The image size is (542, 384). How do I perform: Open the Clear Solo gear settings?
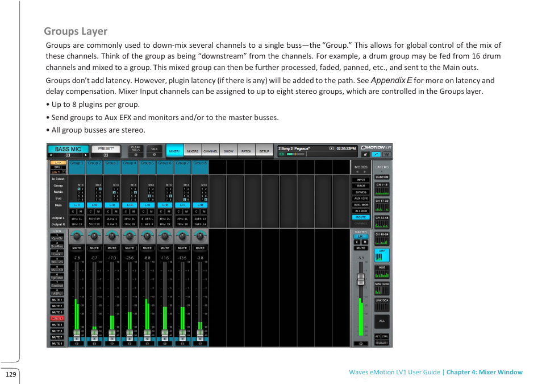pos(136,155)
